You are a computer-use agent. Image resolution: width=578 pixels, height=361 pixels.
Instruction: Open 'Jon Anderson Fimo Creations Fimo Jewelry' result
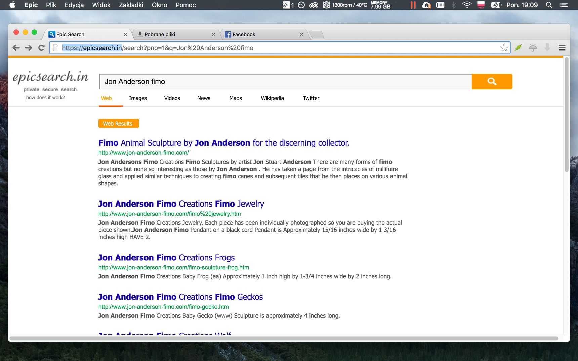pyautogui.click(x=181, y=204)
